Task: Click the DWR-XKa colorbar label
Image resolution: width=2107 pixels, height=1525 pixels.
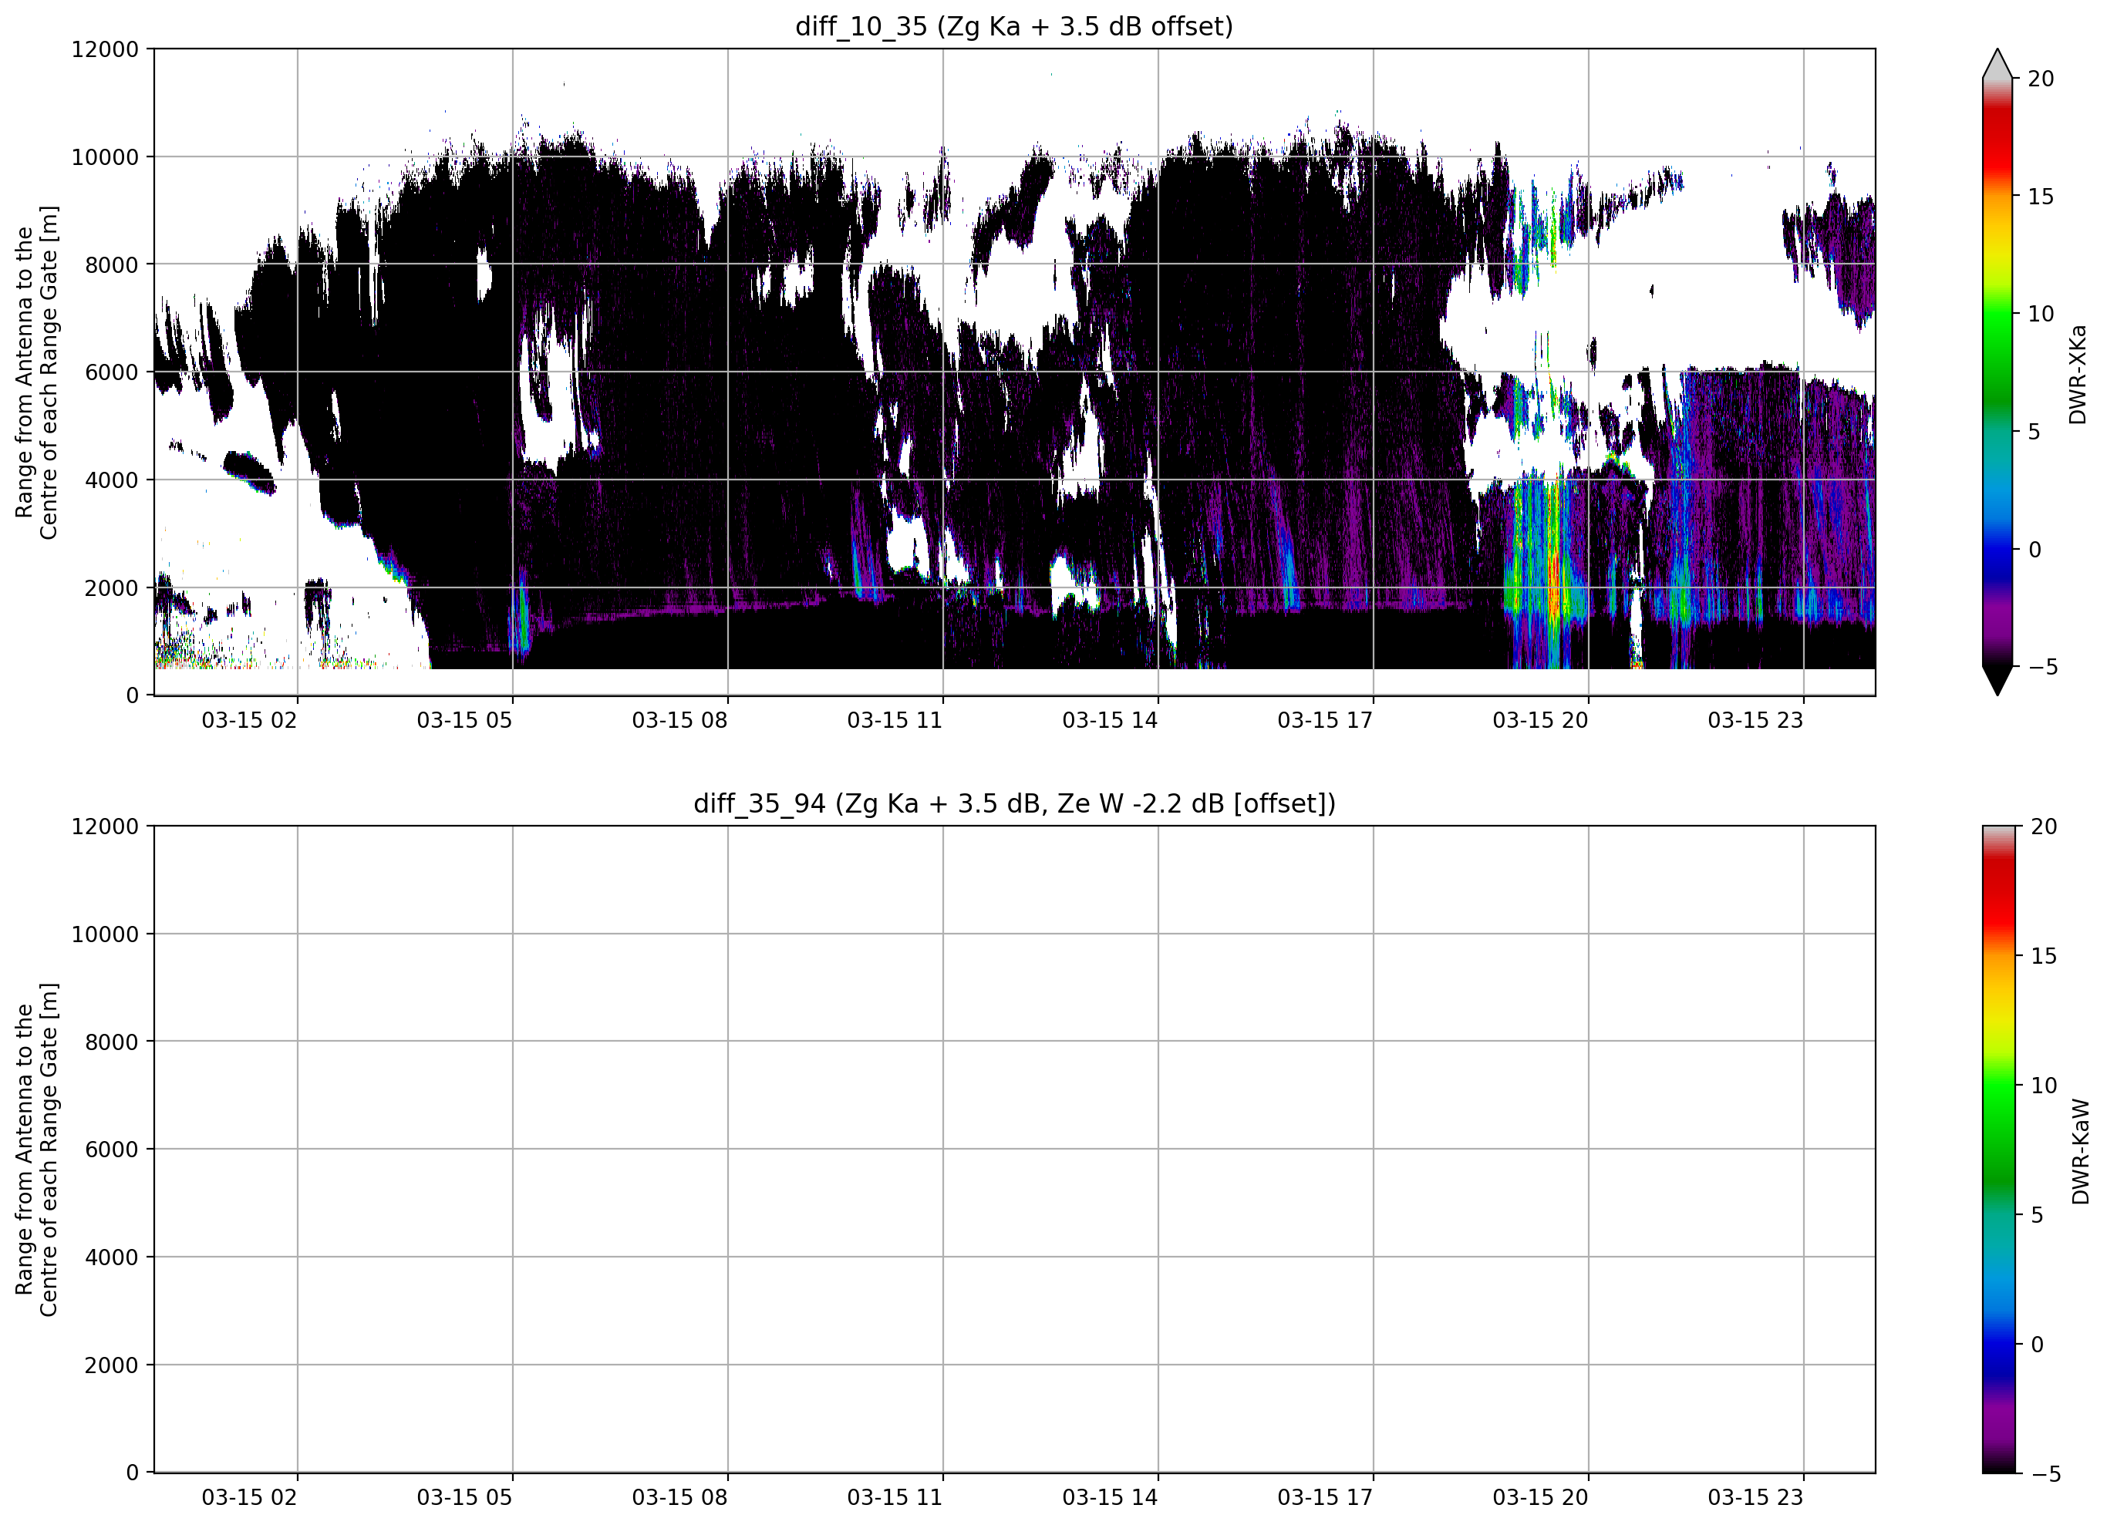Action: pos(2077,373)
